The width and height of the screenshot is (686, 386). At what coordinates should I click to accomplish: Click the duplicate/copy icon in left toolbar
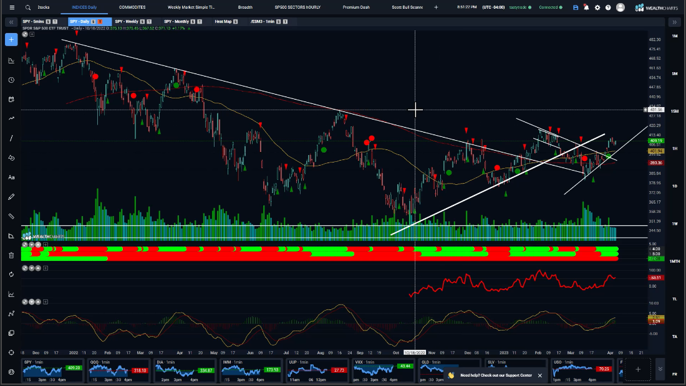(11, 332)
